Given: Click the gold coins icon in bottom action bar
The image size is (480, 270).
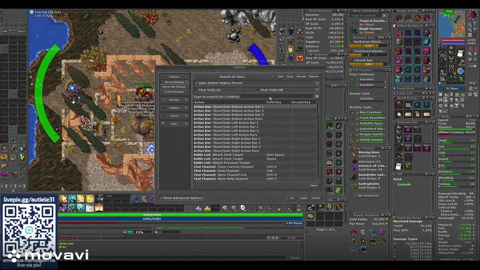Looking at the screenshot, I should click(207, 208).
